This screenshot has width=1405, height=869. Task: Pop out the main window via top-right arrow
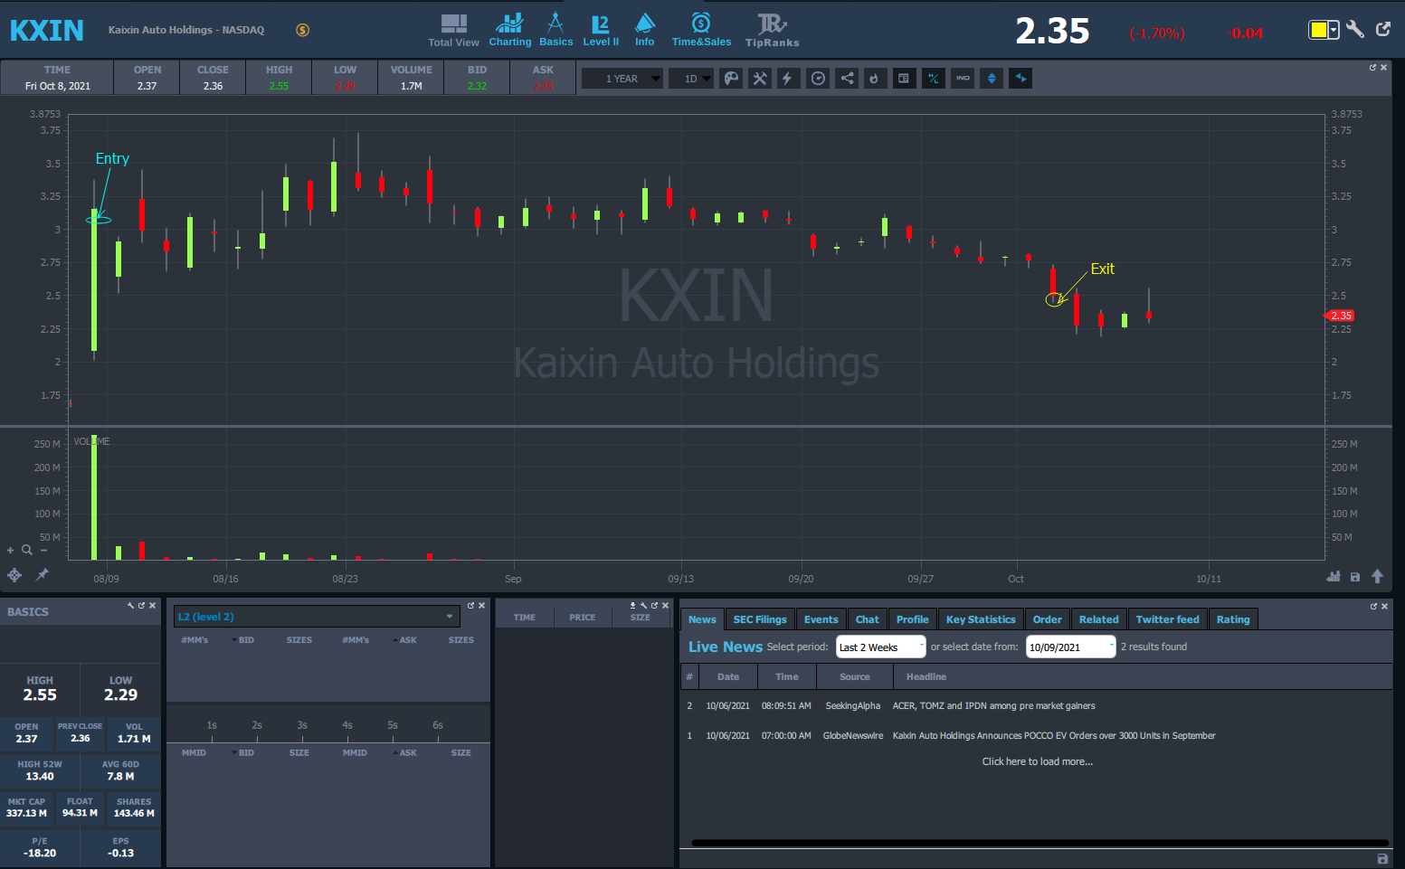tap(1383, 29)
